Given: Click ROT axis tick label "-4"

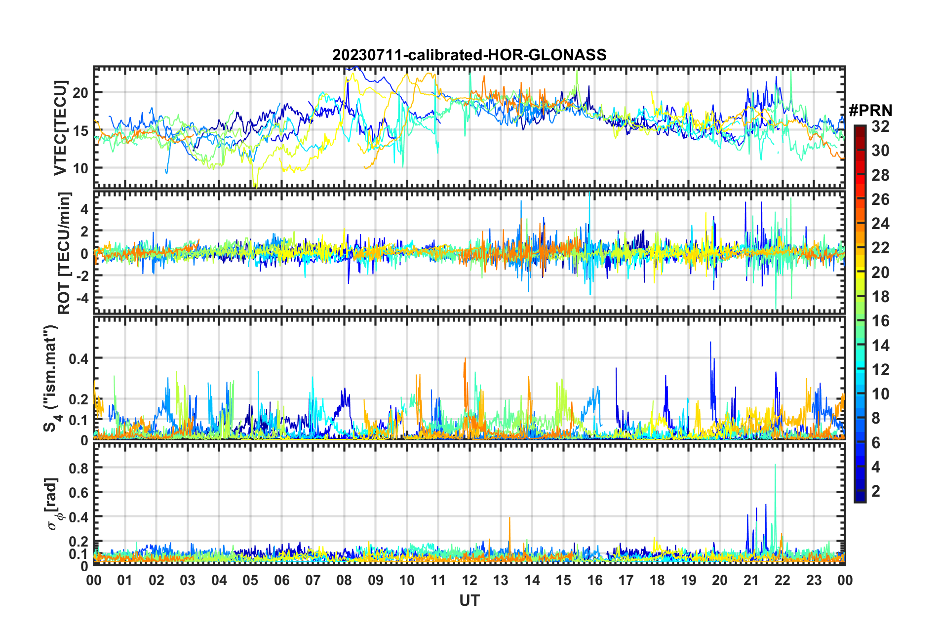Looking at the screenshot, I should [82, 298].
